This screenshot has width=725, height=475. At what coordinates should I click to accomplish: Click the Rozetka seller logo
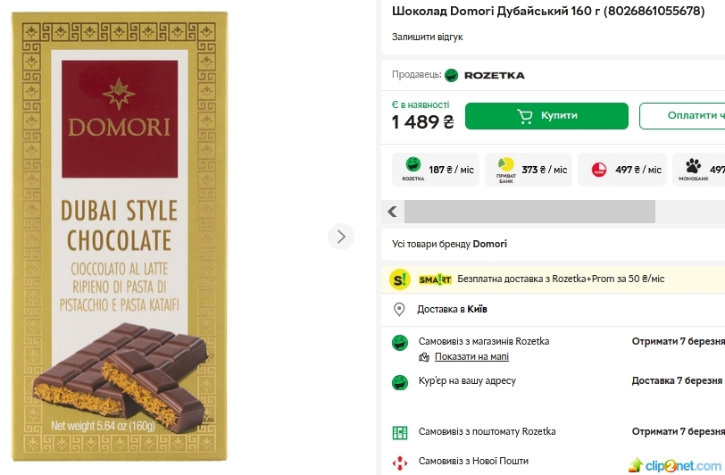[485, 75]
